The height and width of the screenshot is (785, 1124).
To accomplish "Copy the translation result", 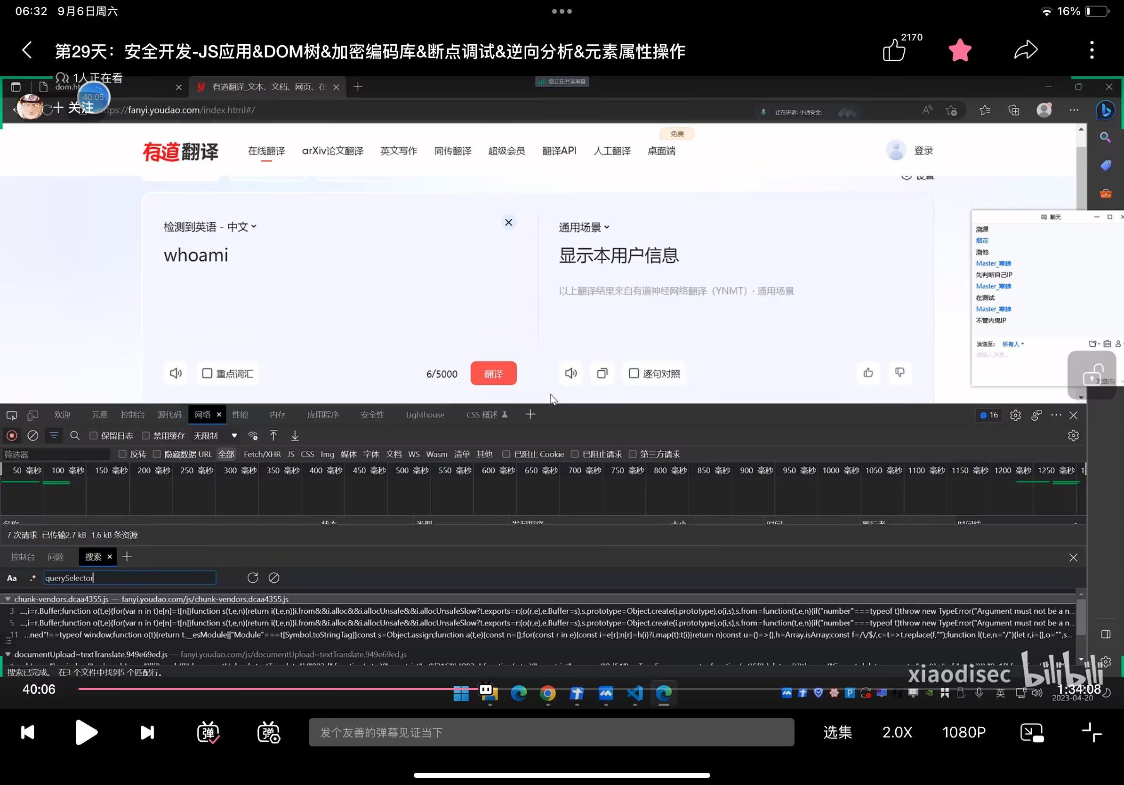I will [602, 373].
